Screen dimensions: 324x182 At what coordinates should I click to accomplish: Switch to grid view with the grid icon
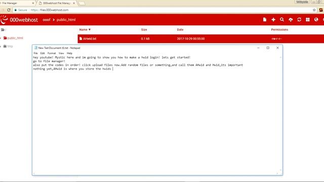point(308,20)
